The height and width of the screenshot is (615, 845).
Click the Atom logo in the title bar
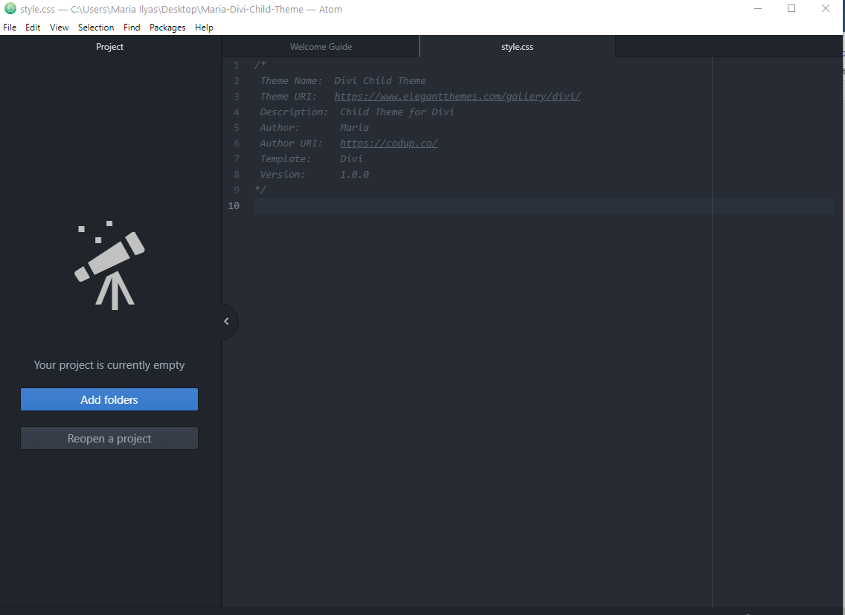point(10,9)
